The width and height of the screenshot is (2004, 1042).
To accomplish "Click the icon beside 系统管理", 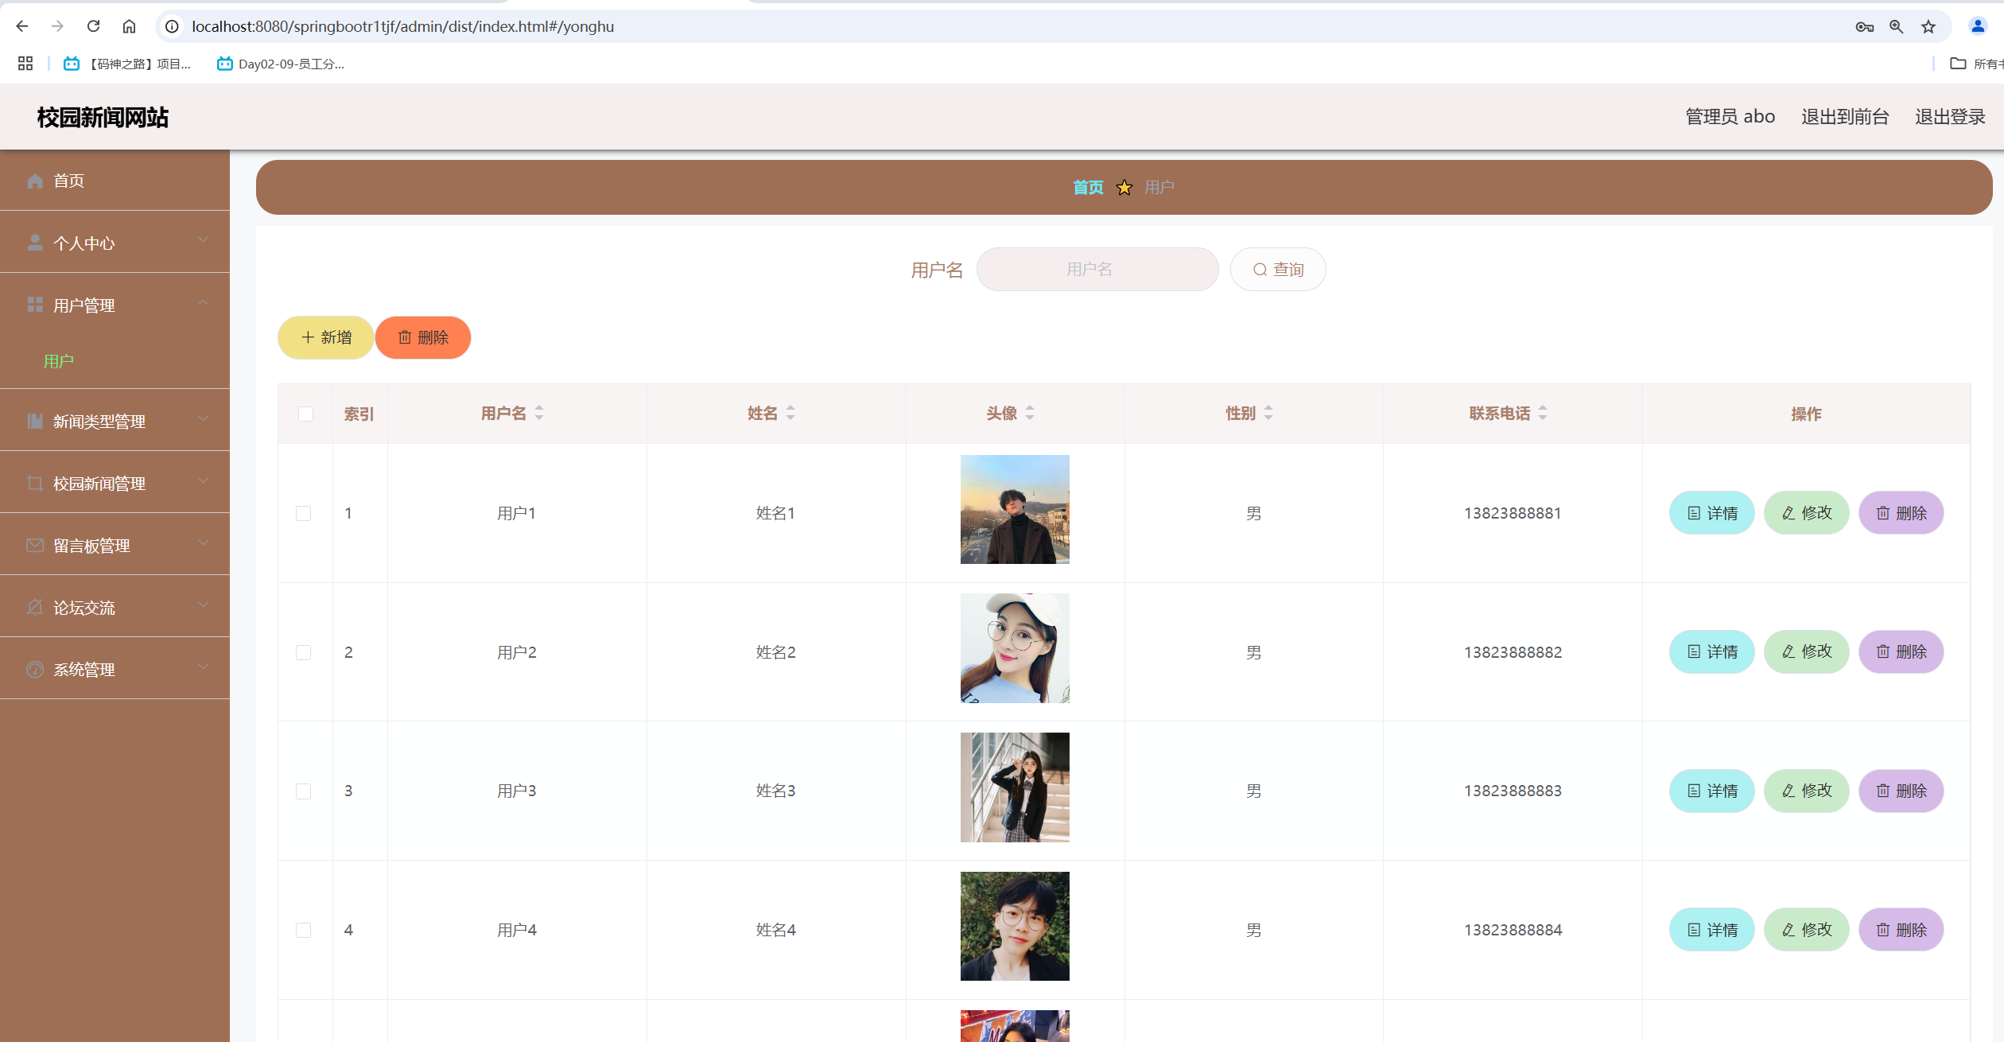I will coord(35,669).
